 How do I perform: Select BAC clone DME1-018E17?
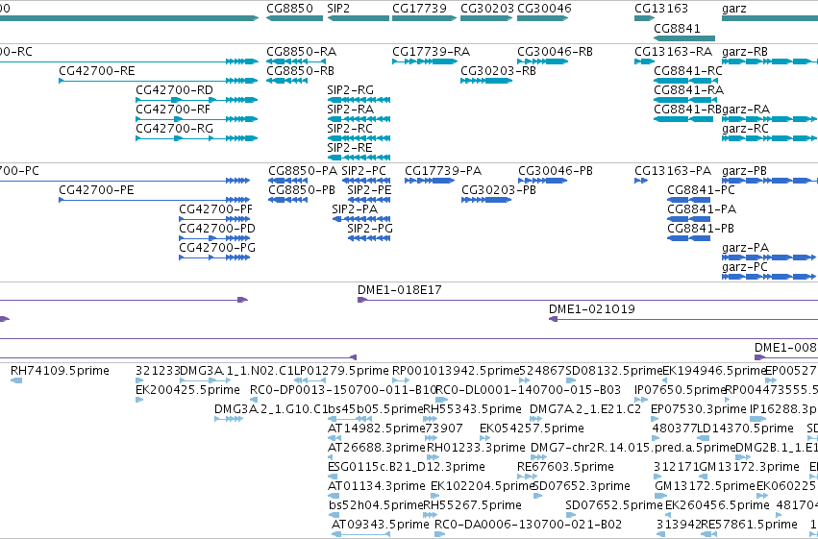click(587, 301)
